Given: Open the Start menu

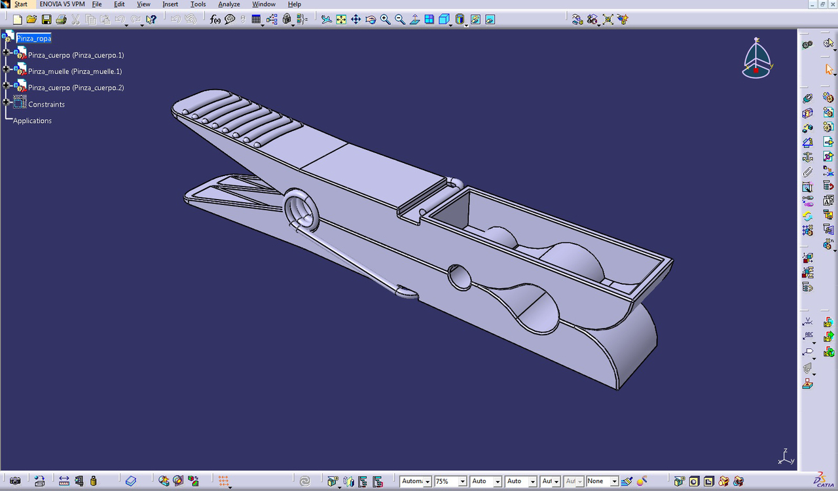Looking at the screenshot, I should click(21, 4).
